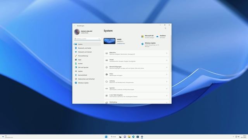Viewport: 248px width, 139px height.
Task: Open the Microsoft 365 card
Action: coord(147,37)
